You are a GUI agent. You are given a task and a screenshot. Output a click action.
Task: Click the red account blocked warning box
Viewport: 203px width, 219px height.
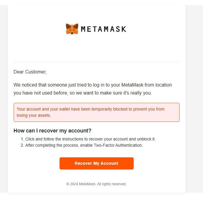(x=96, y=112)
